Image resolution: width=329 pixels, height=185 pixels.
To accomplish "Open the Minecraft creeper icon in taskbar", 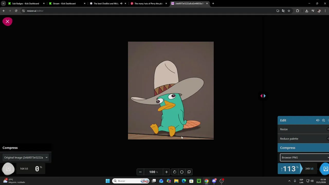I will (x=199, y=181).
